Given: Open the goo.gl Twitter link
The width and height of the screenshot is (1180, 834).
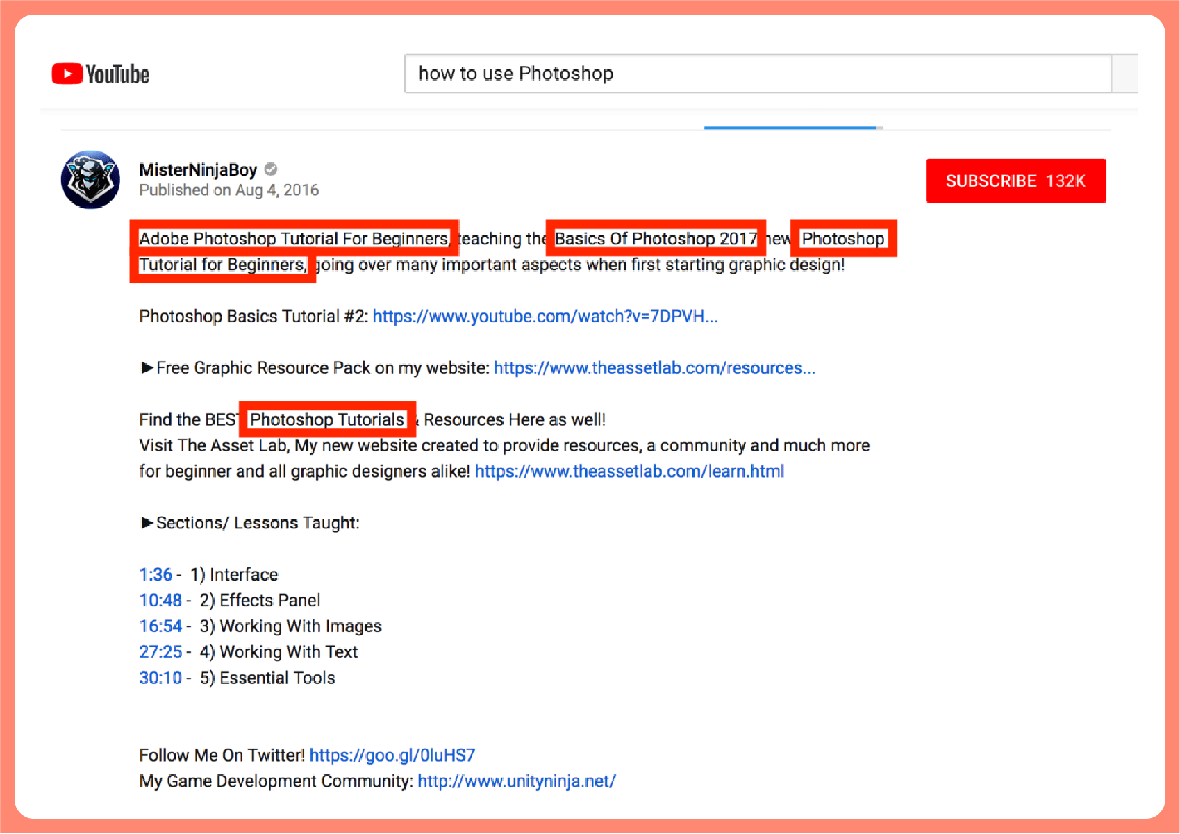Looking at the screenshot, I should click(392, 756).
